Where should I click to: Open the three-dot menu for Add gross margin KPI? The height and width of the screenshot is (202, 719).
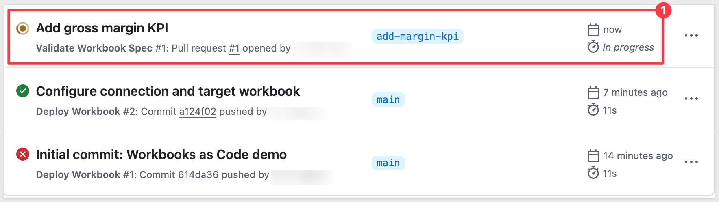[x=691, y=36]
